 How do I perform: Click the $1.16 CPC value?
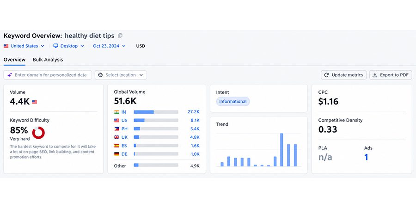(329, 102)
